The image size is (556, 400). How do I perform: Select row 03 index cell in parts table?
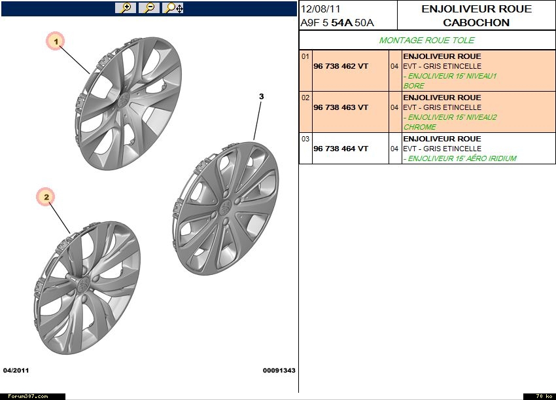[x=305, y=139]
